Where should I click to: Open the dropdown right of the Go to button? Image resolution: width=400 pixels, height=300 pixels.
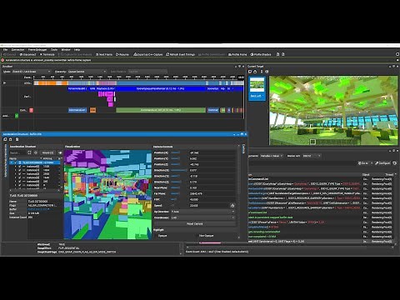coord(372,163)
